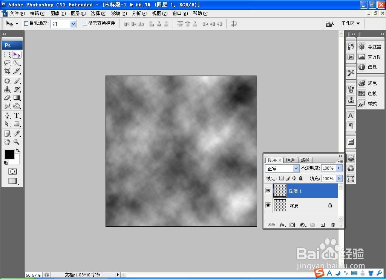Switch to the 路径 tab
Screen dimensions: 386x279
[305, 160]
